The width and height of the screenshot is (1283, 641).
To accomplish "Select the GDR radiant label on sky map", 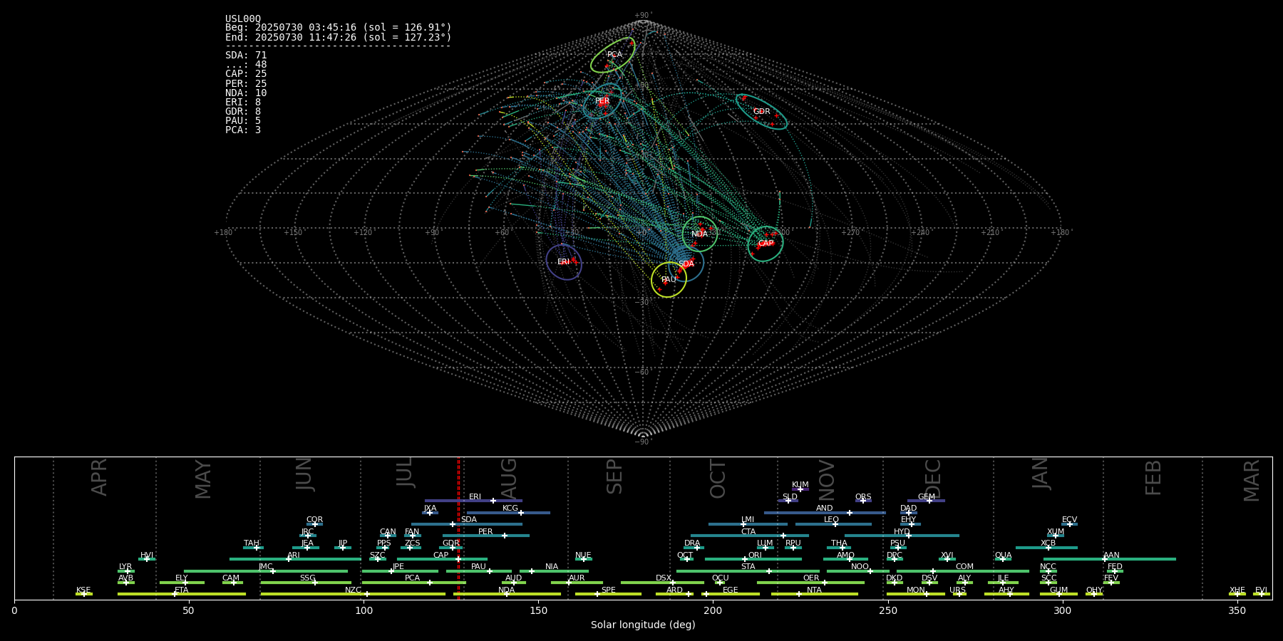I will click(762, 112).
